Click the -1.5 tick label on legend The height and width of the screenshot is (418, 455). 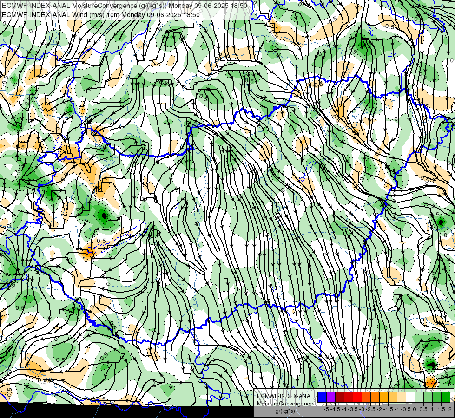click(388, 409)
